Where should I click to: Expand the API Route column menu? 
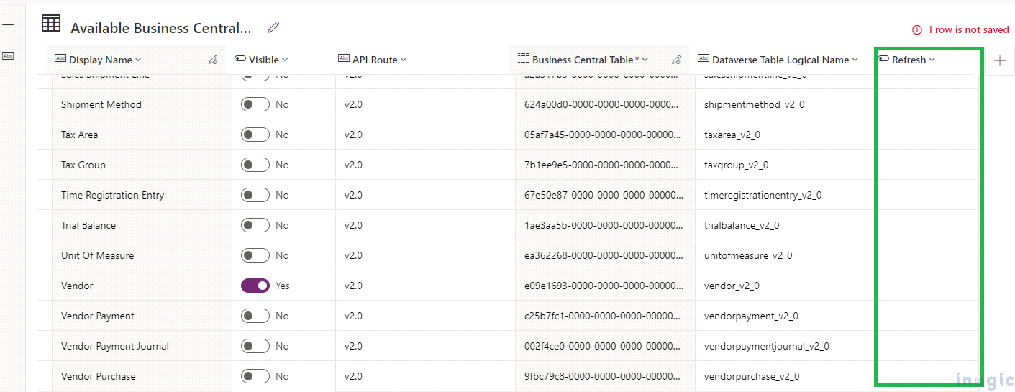pyautogui.click(x=404, y=60)
